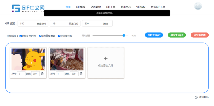Open GIF模板 menu item
Screen dimensions: 214x106
[x=81, y=7]
